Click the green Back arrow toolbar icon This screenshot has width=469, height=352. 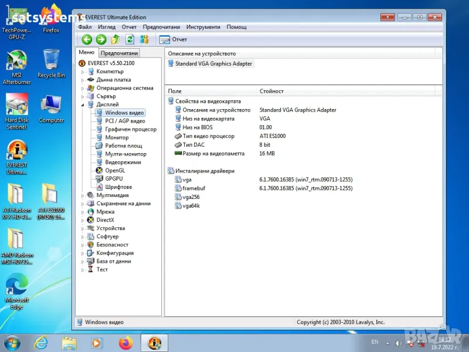coord(87,39)
